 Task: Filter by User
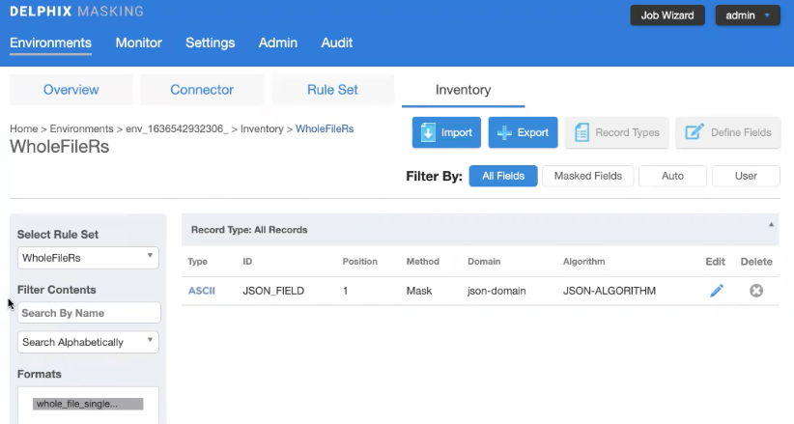tap(746, 176)
